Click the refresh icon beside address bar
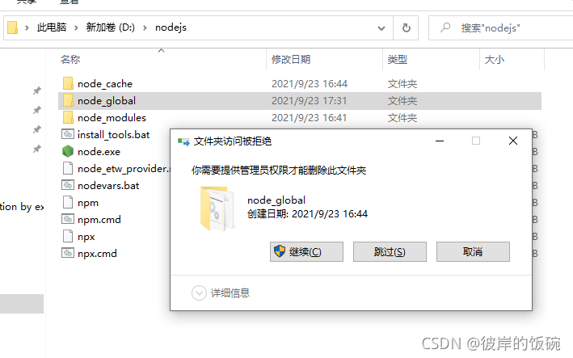This screenshot has width=573, height=358. (406, 27)
